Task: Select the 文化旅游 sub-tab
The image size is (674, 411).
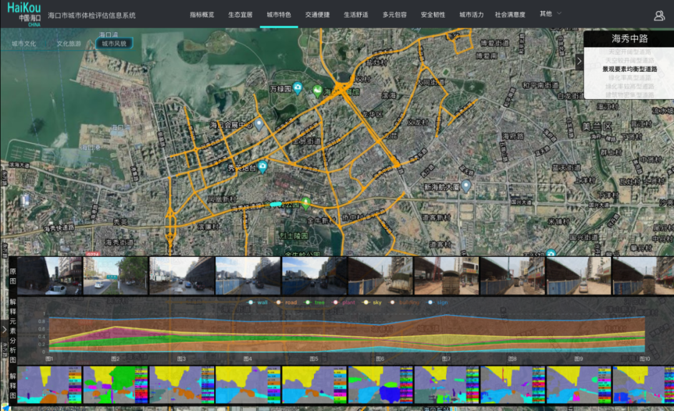Action: pos(69,44)
